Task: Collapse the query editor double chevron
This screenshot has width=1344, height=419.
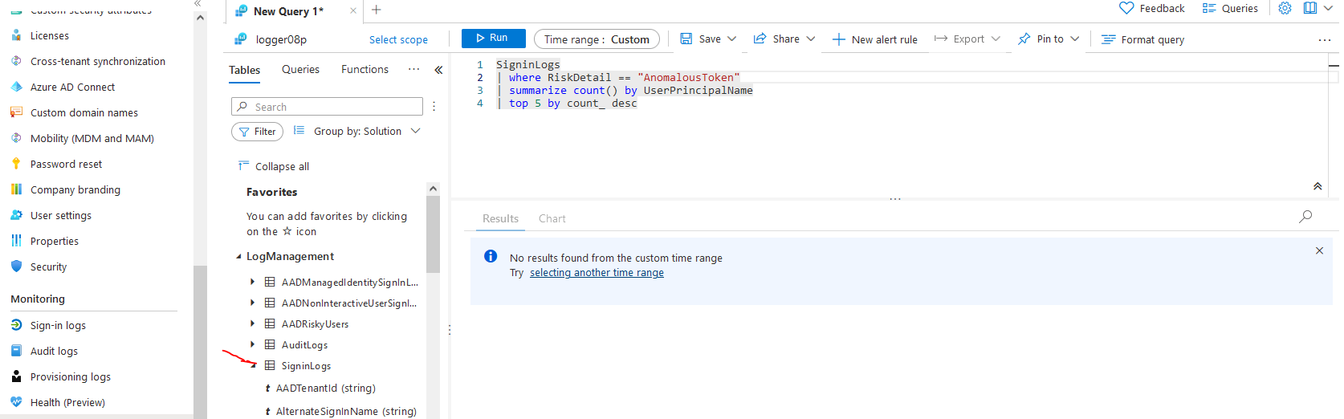Action: click(1318, 186)
